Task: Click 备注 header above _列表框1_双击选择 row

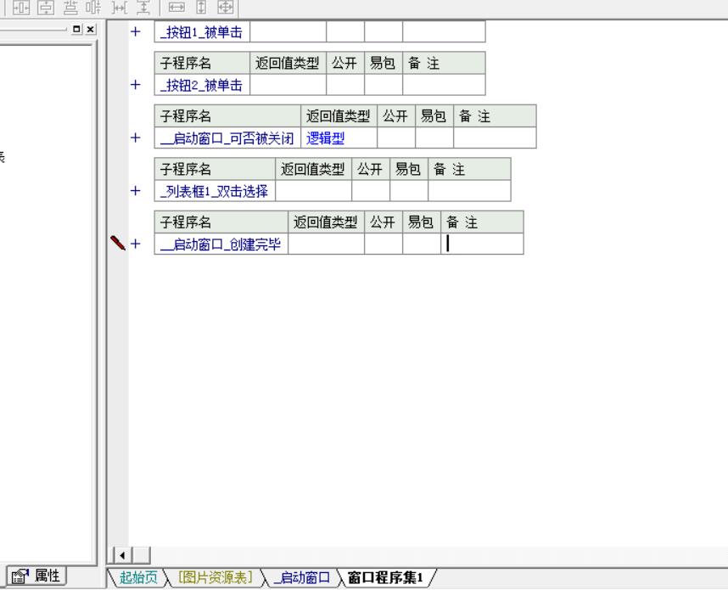Action: click(469, 169)
